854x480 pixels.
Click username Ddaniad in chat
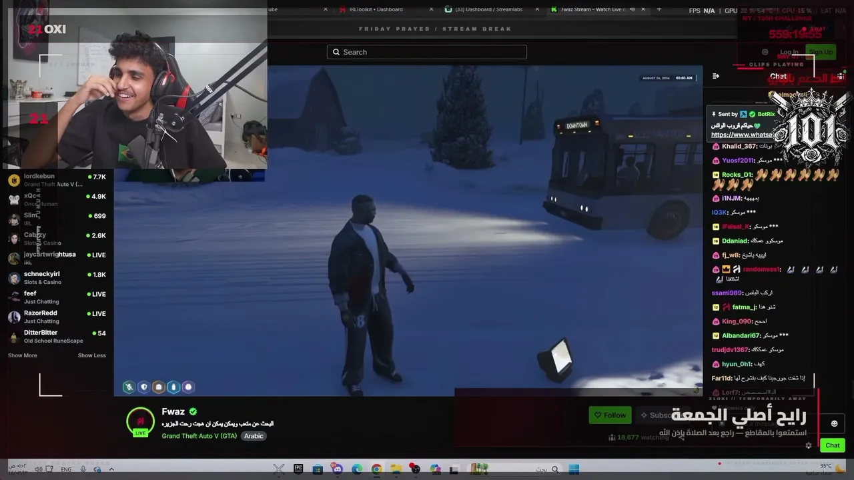click(735, 241)
